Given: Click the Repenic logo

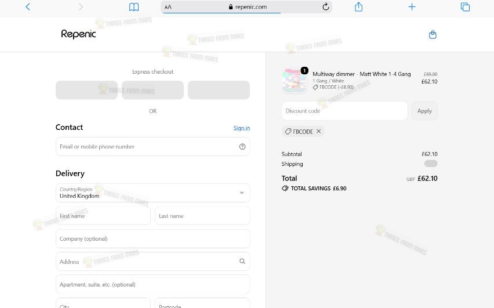Looking at the screenshot, I should pos(78,34).
